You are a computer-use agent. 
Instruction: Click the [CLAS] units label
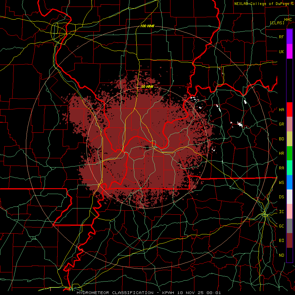[277, 23]
